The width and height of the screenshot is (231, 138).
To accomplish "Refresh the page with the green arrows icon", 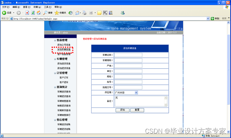I will (x=33, y=13).
